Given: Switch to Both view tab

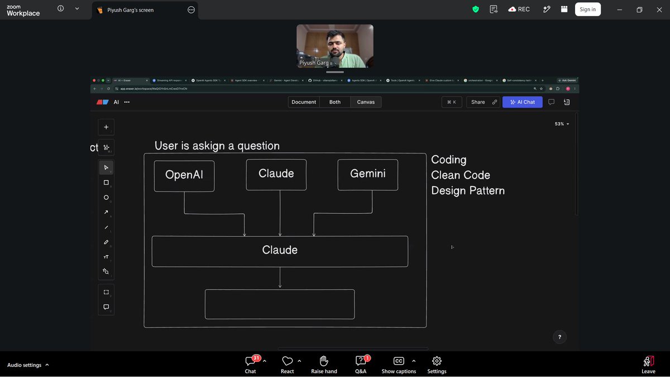Looking at the screenshot, I should [335, 102].
